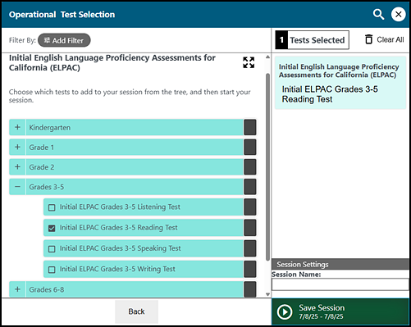Click the Grade 2 row label
The image size is (411, 327).
click(42, 167)
